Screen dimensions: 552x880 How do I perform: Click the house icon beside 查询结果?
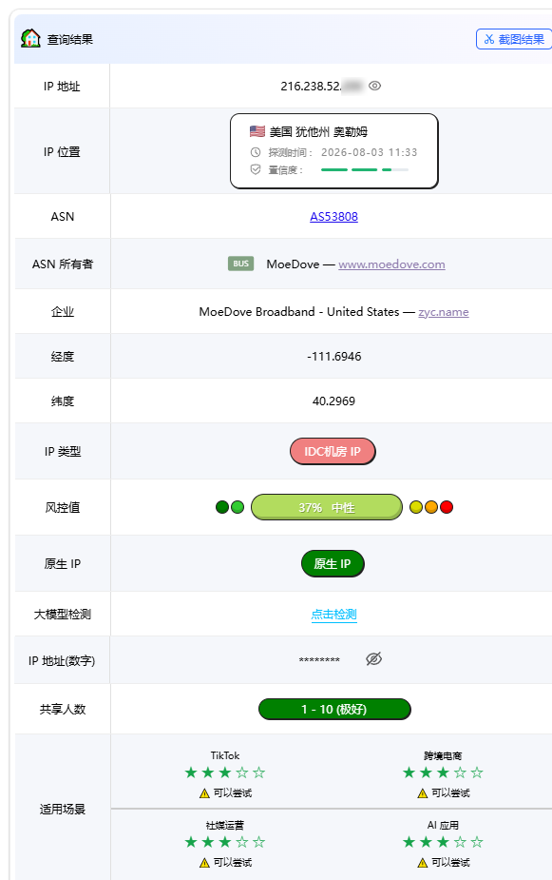30,39
